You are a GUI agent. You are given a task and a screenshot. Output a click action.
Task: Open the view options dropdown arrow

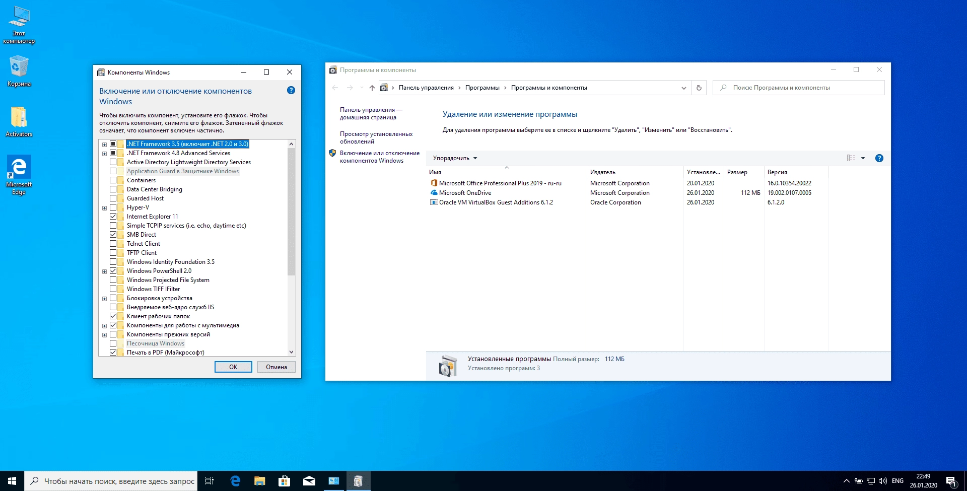click(x=863, y=158)
